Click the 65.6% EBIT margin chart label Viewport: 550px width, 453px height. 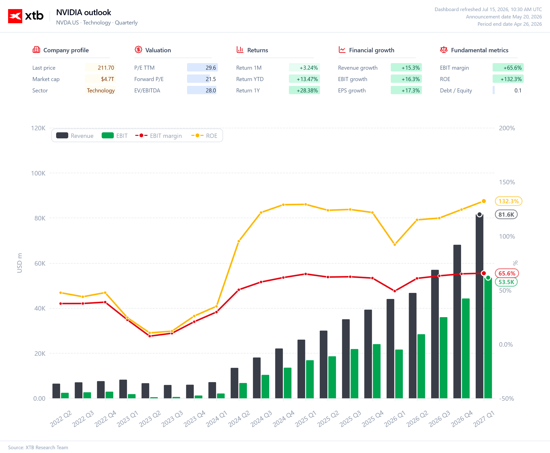[x=507, y=273]
